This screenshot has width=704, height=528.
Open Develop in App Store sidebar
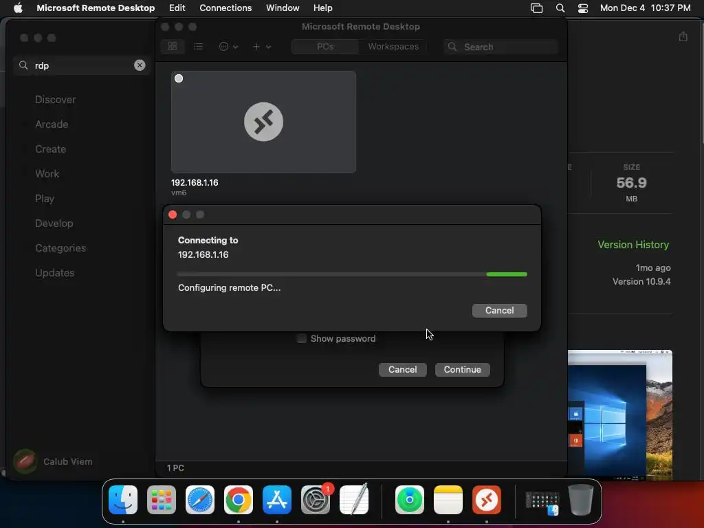tap(54, 223)
